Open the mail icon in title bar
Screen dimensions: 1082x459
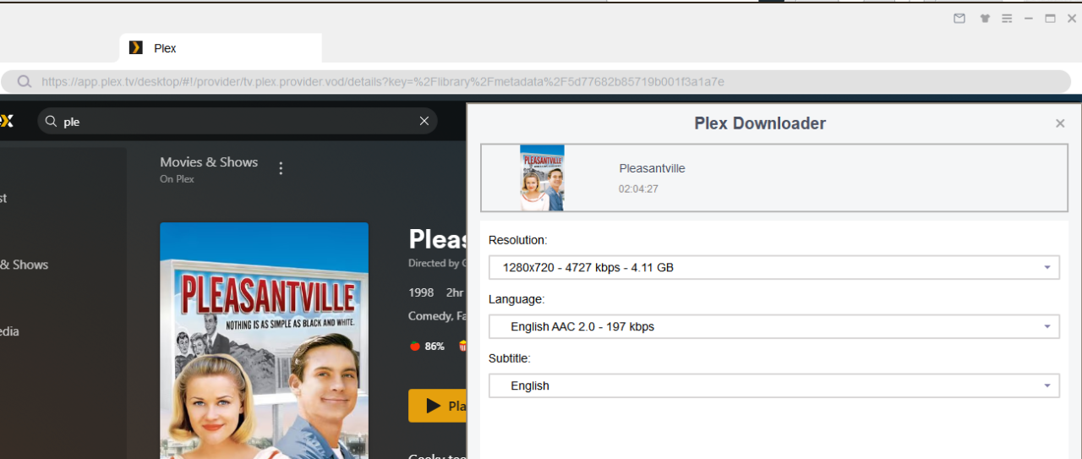(959, 19)
